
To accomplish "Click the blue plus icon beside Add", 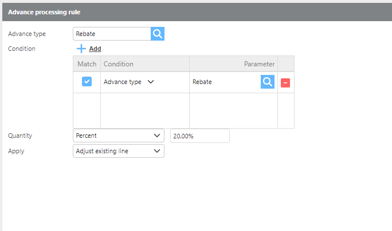I will pyautogui.click(x=81, y=49).
